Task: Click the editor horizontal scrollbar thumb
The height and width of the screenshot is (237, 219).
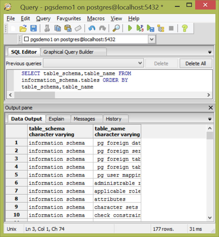Action: (35, 95)
